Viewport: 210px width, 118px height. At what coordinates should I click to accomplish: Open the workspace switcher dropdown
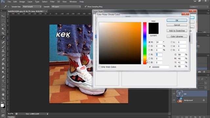point(199,7)
